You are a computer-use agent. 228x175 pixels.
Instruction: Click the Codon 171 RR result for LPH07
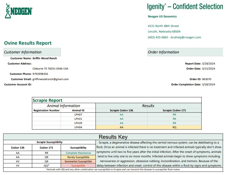174,115
